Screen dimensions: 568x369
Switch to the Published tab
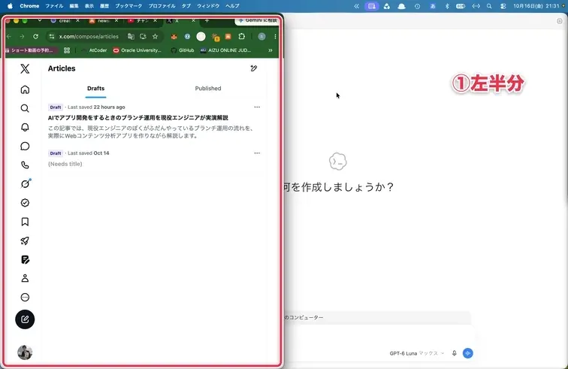pyautogui.click(x=208, y=89)
